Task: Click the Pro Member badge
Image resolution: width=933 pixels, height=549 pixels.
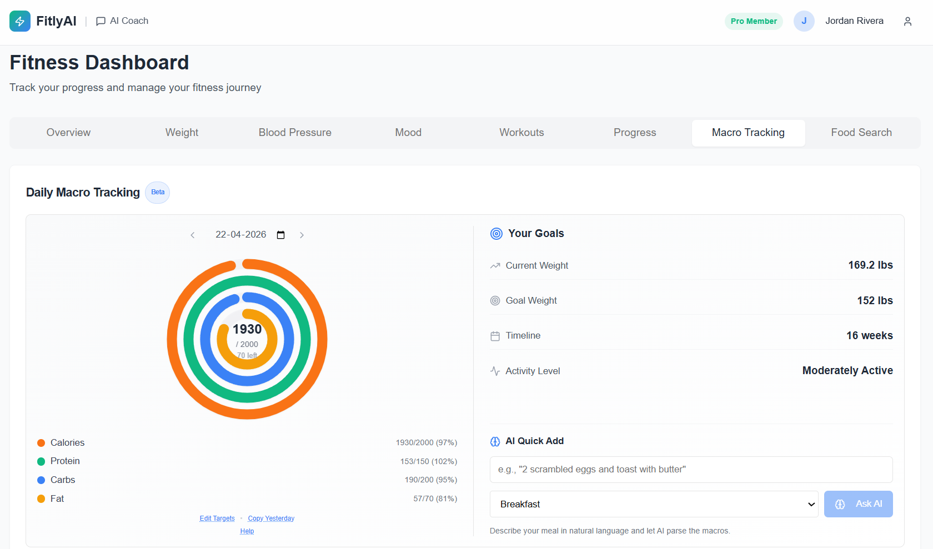Action: (x=753, y=21)
